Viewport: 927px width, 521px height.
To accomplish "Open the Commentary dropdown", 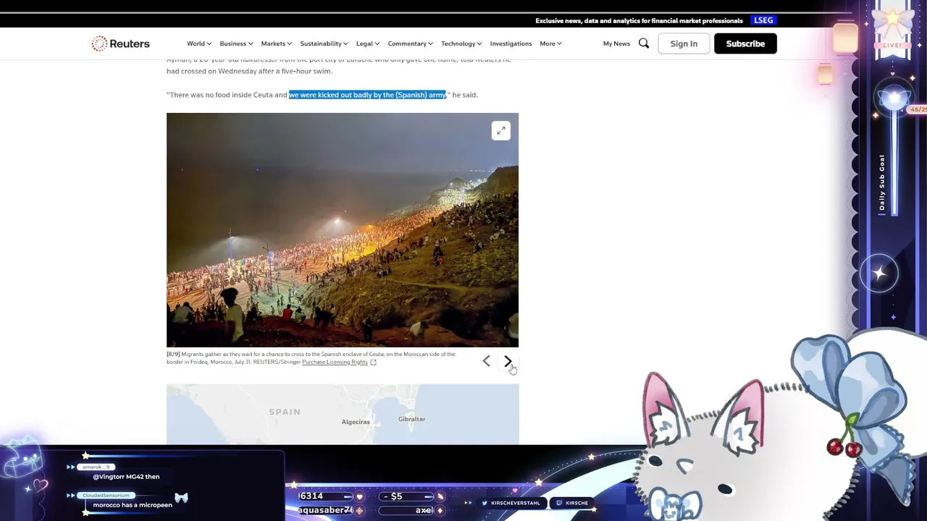I will (x=410, y=43).
